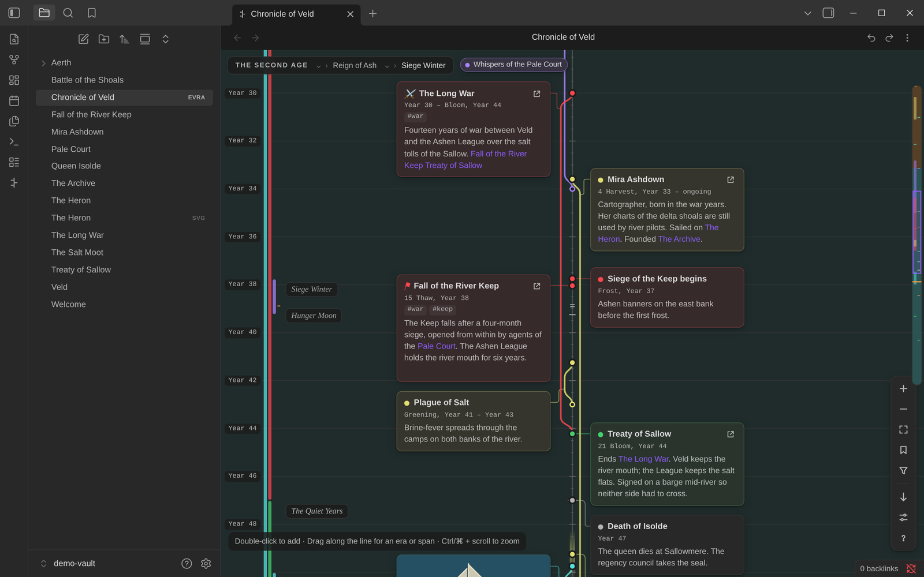
Task: Toggle the right sidebar panel
Action: (x=828, y=13)
